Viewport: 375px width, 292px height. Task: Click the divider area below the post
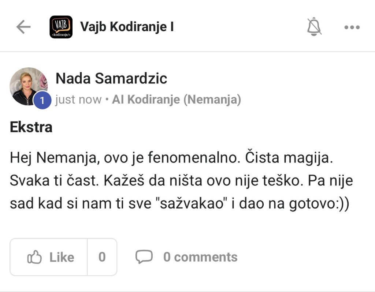coord(187,288)
